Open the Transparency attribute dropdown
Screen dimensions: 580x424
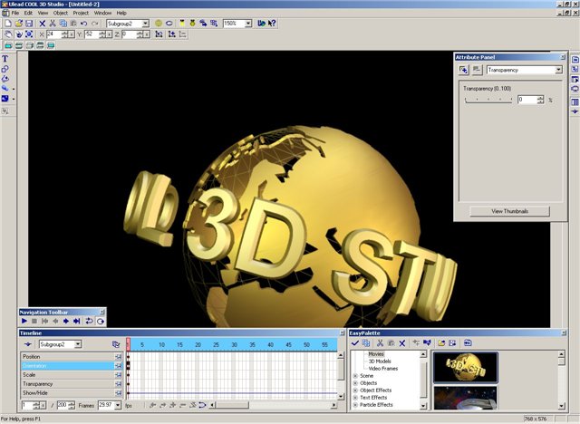click(x=558, y=70)
